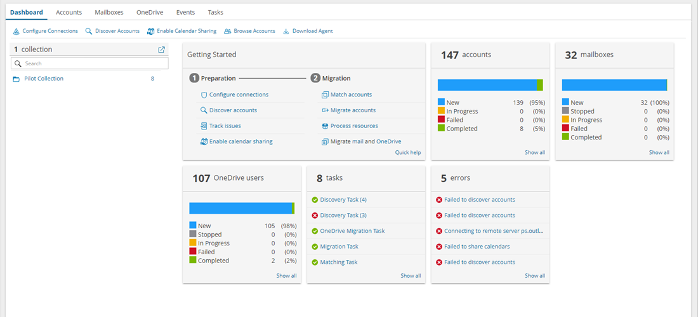
Task: Click the red error icon beside Discovery Task (3)
Action: coord(315,216)
